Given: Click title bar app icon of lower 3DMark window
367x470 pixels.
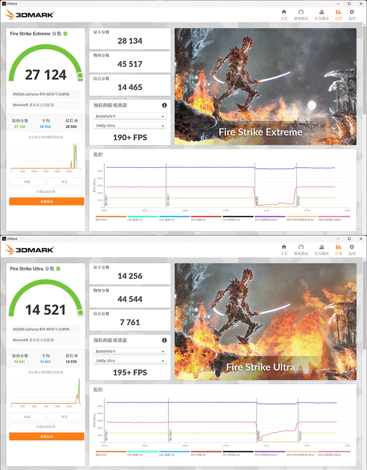Looking at the screenshot, I should [x=4, y=238].
